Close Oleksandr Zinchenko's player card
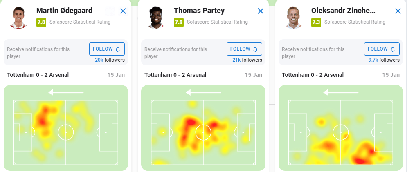Viewport: 407px width, 172px height. pyautogui.click(x=398, y=11)
